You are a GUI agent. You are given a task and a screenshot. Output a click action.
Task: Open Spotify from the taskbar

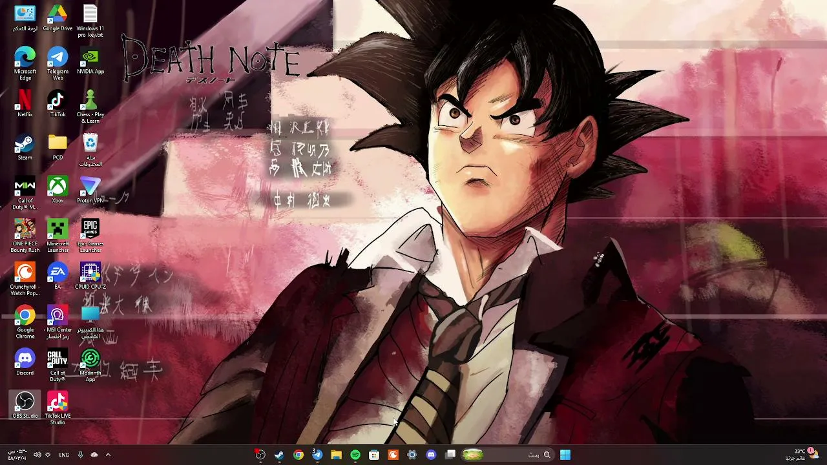point(355,455)
